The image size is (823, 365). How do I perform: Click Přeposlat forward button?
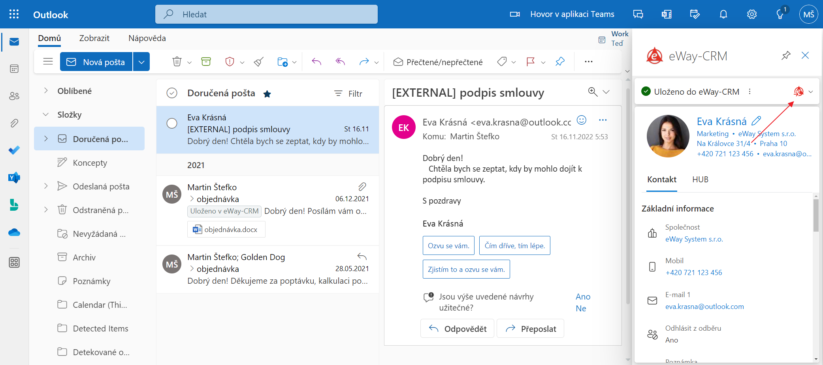pos(531,329)
